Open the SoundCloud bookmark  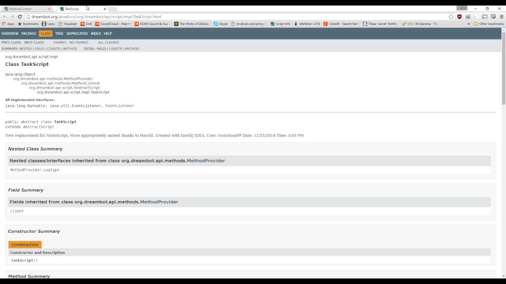tap(113, 24)
